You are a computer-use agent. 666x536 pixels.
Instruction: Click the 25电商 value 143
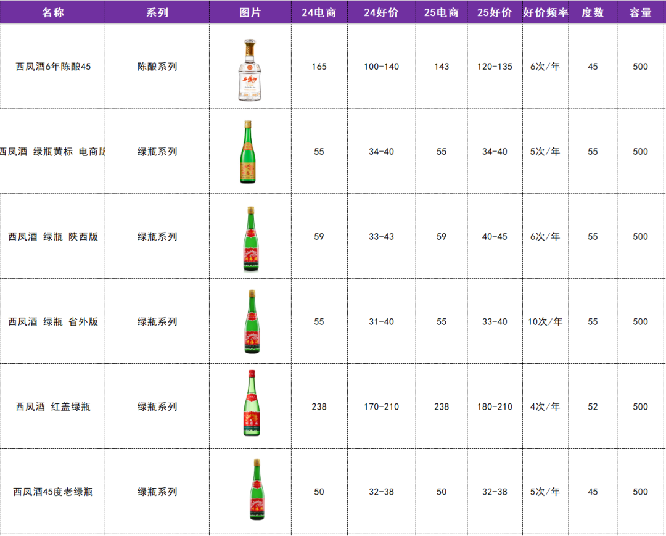pyautogui.click(x=442, y=67)
